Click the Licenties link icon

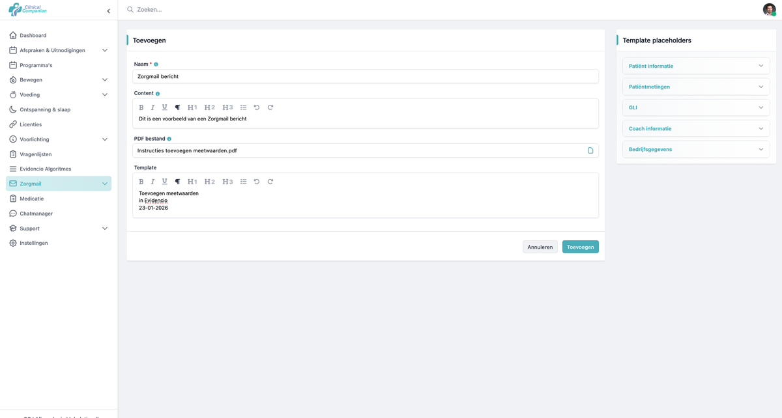pos(13,124)
